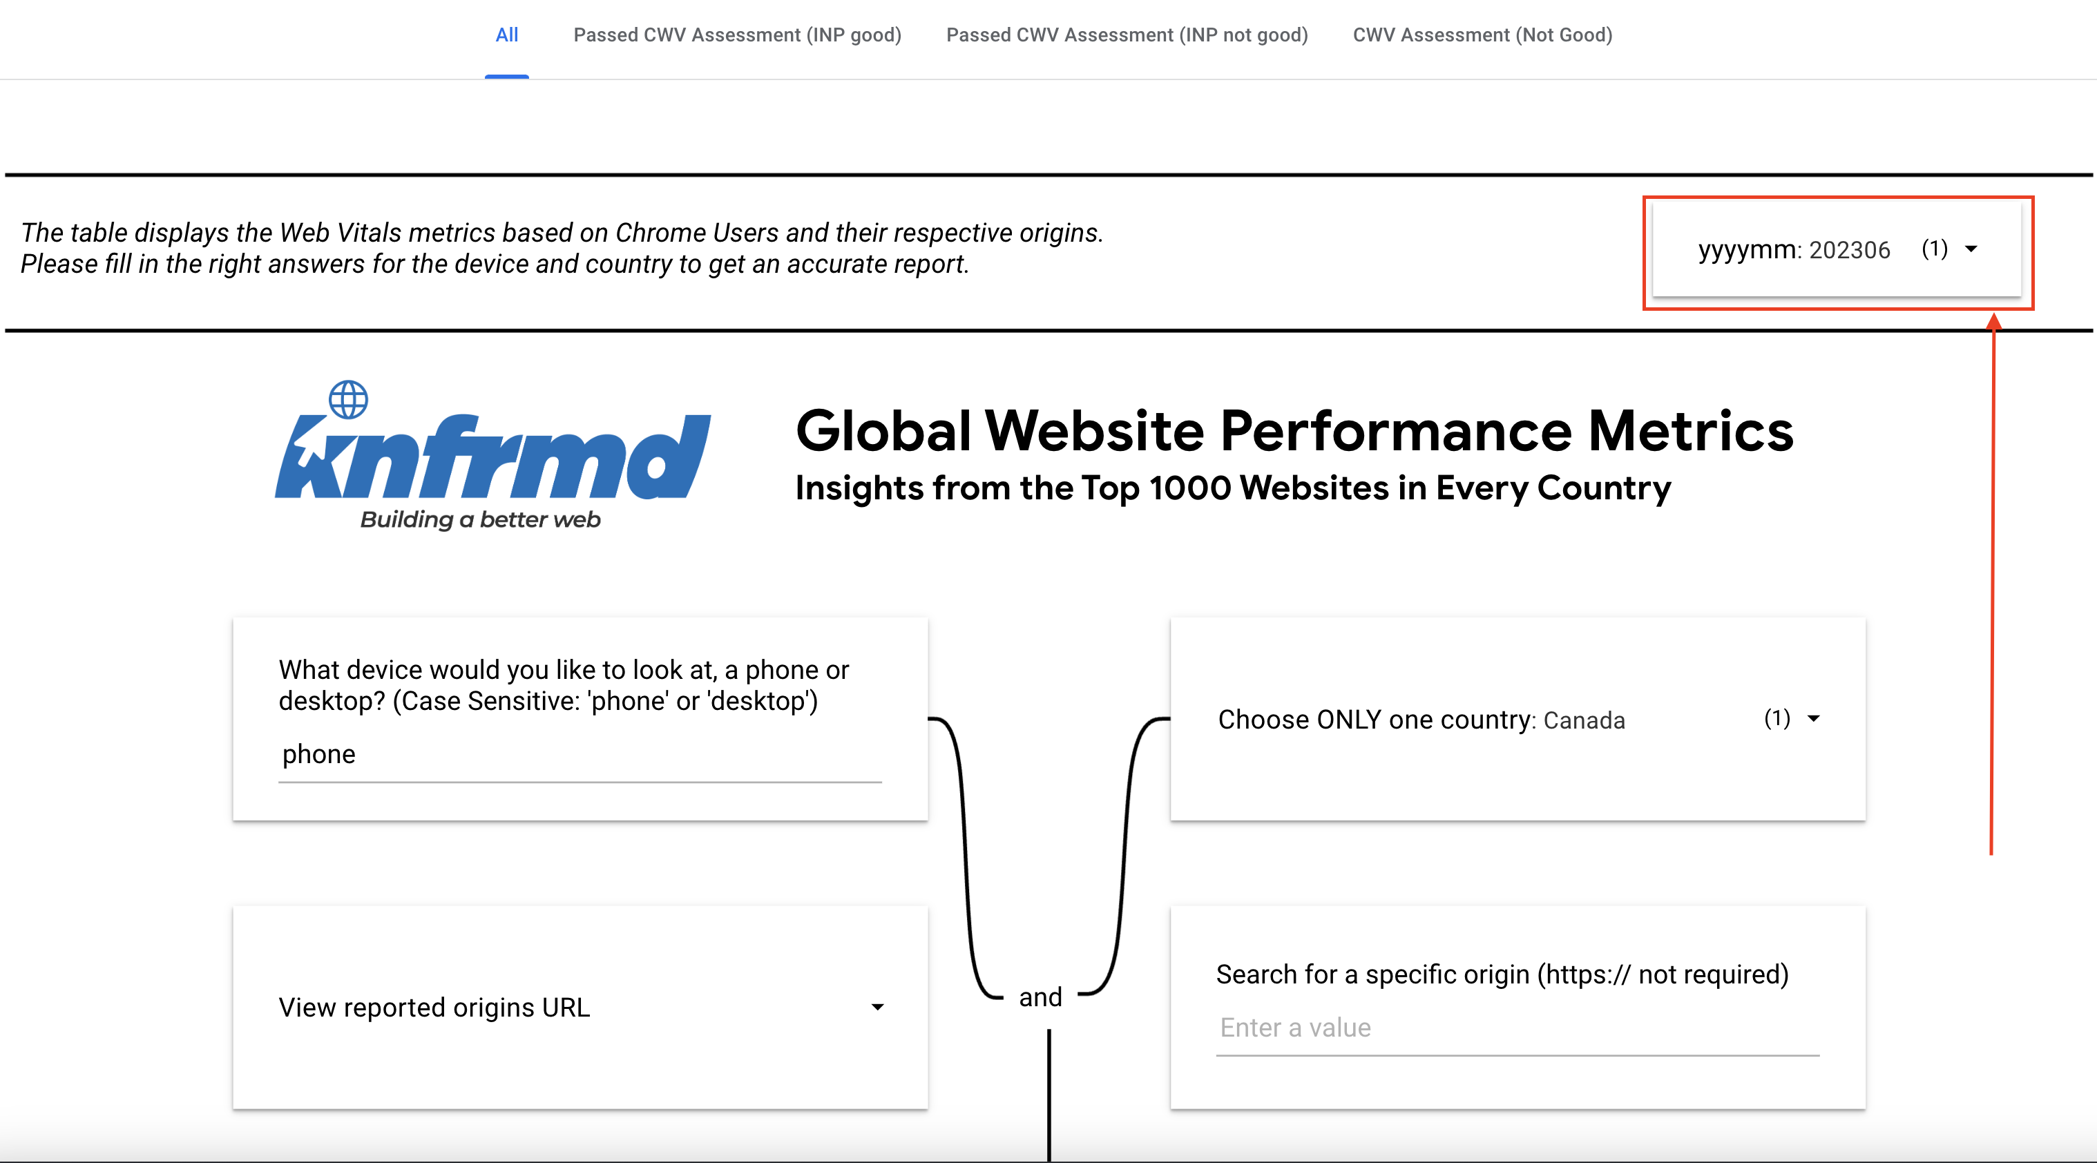
Task: Click the Insights from the Top 1000 Websites subtitle
Action: point(1232,488)
